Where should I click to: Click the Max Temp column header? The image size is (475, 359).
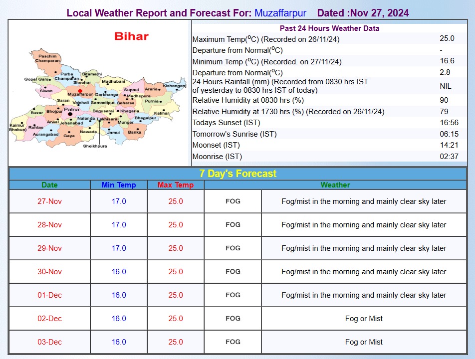point(176,185)
